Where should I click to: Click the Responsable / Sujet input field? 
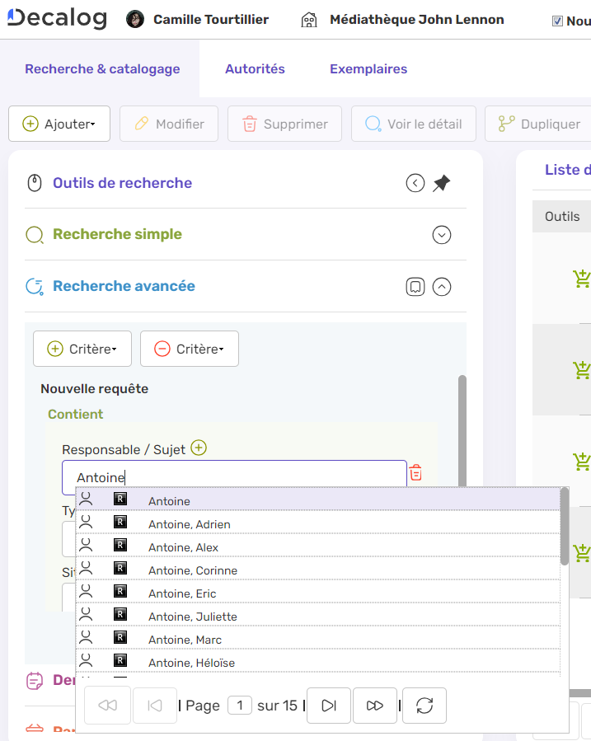coord(234,477)
